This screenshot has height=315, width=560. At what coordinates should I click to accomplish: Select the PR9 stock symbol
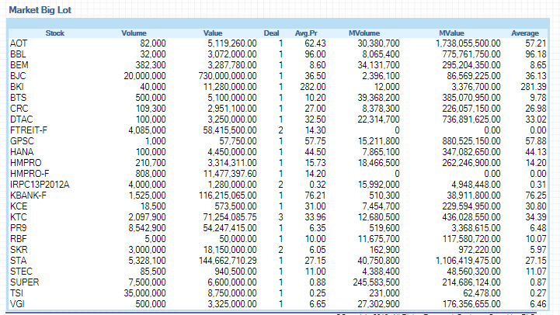(x=18, y=228)
